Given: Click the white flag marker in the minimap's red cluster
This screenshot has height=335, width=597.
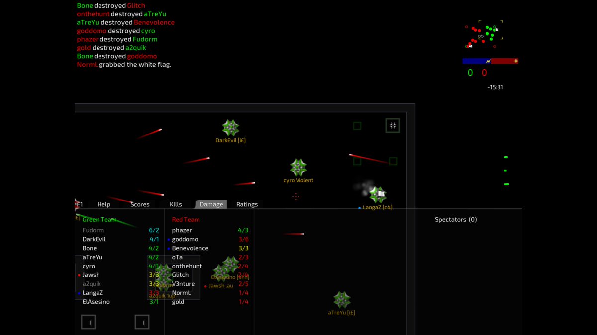Looking at the screenshot, I should 470,46.
